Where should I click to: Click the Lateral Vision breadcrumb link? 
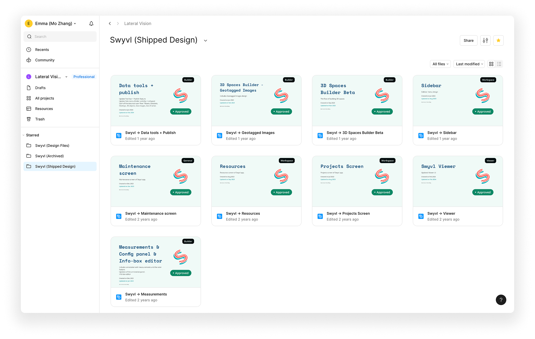tap(138, 23)
